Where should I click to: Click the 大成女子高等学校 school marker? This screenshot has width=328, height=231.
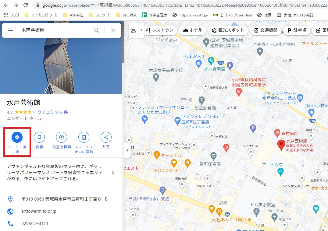click(x=156, y=78)
